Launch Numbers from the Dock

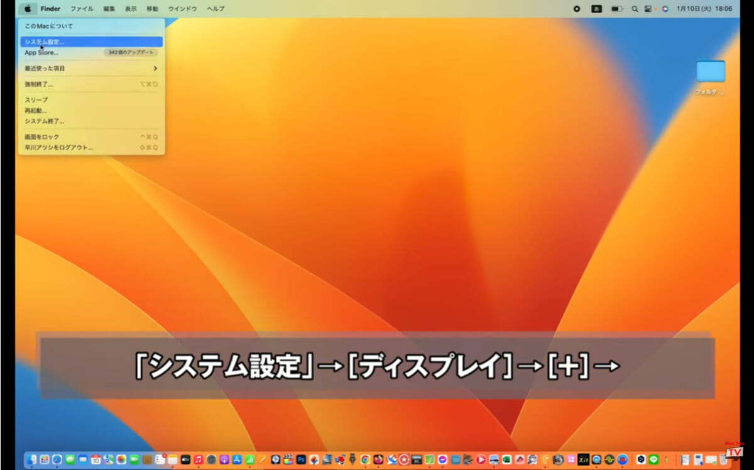pyautogui.click(x=249, y=459)
